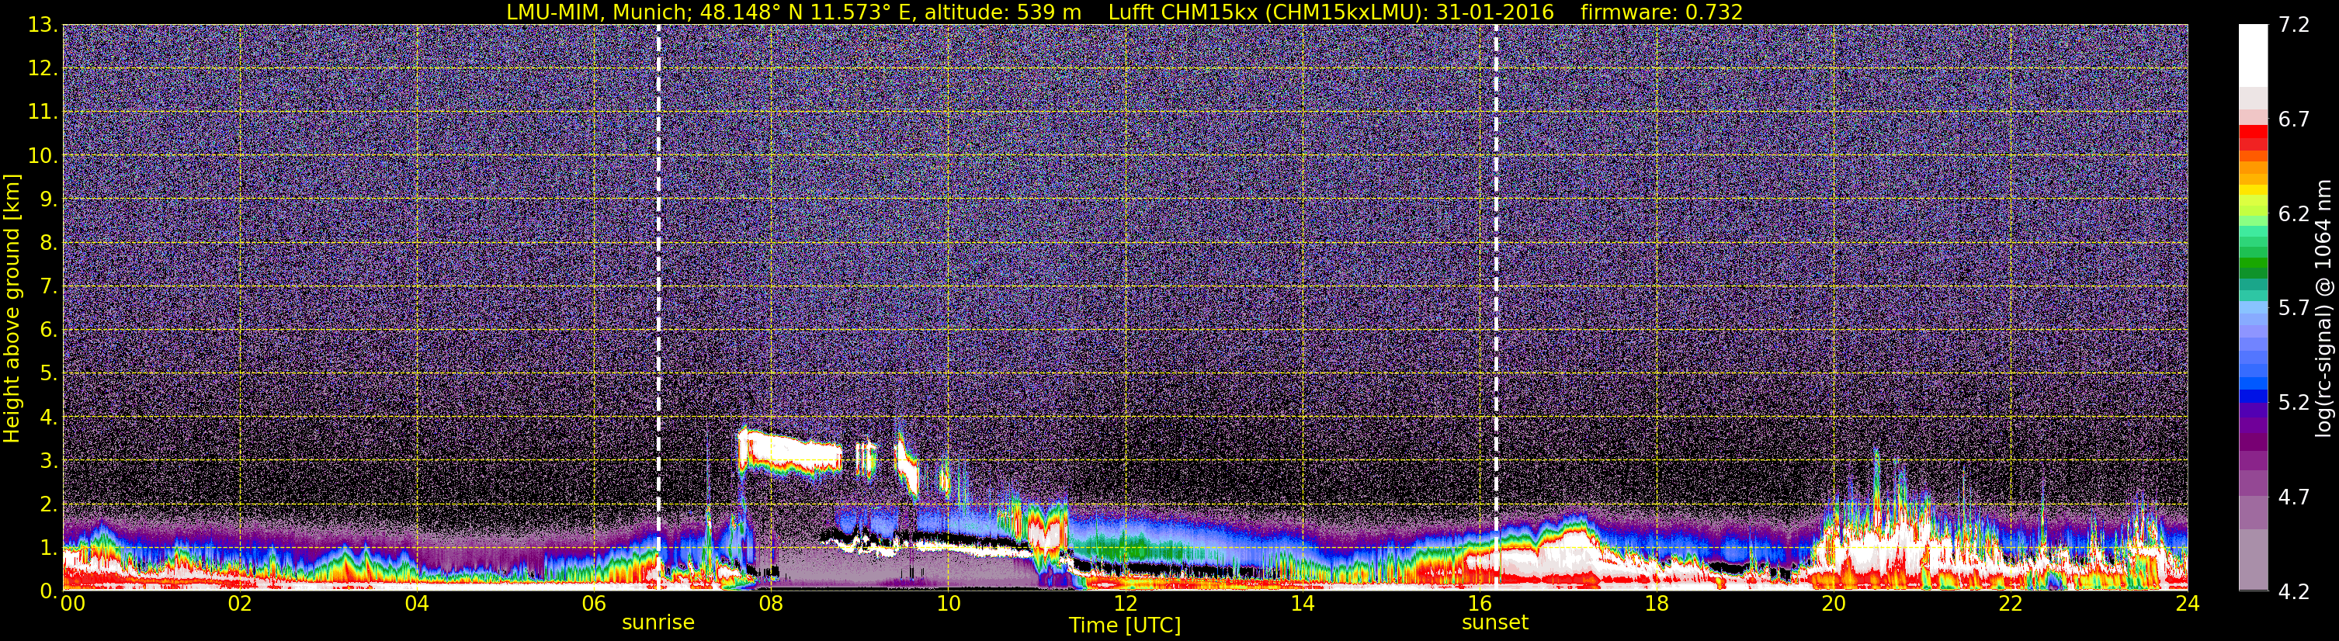
Task: Click the dark blue band of the colorbar
Action: tap(2253, 396)
